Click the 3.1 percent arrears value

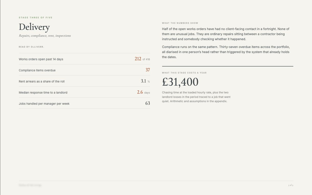pos(143,81)
